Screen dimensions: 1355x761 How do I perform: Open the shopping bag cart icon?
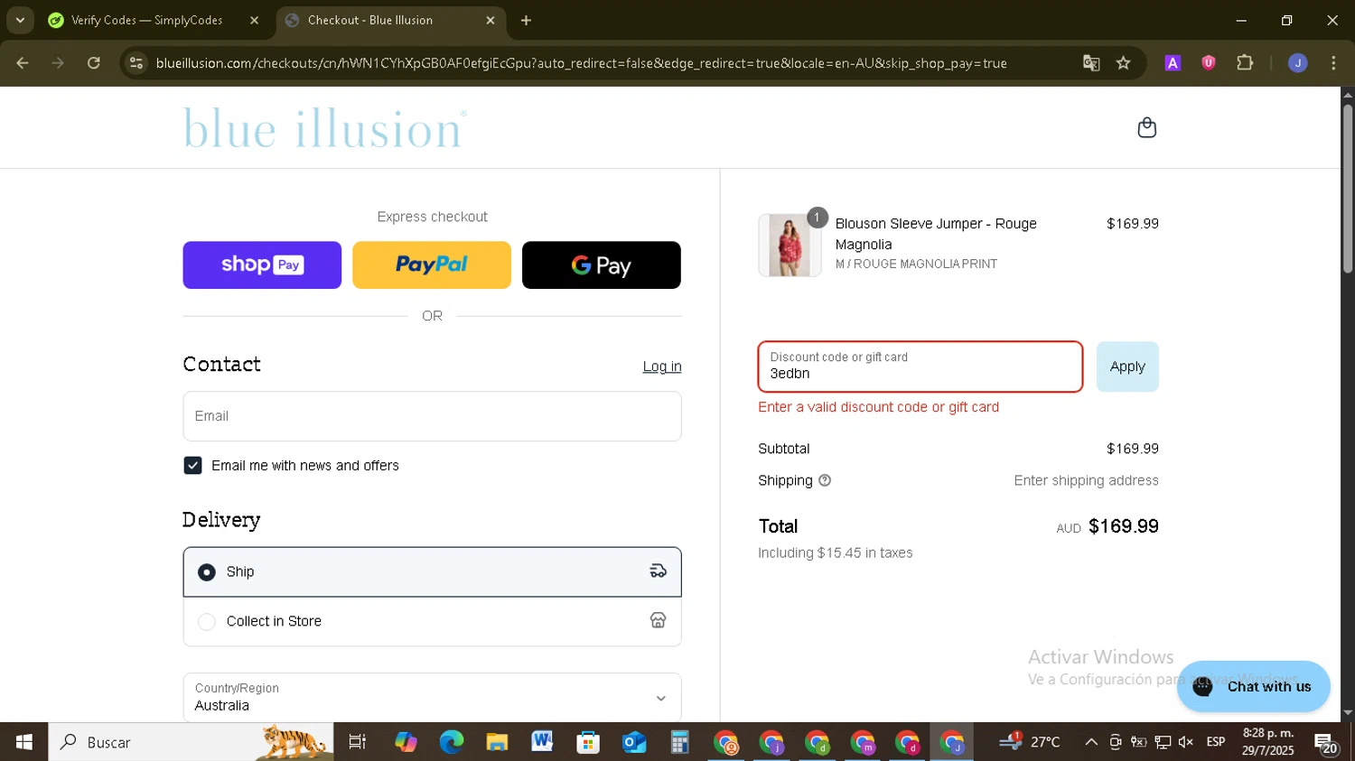[x=1146, y=127]
